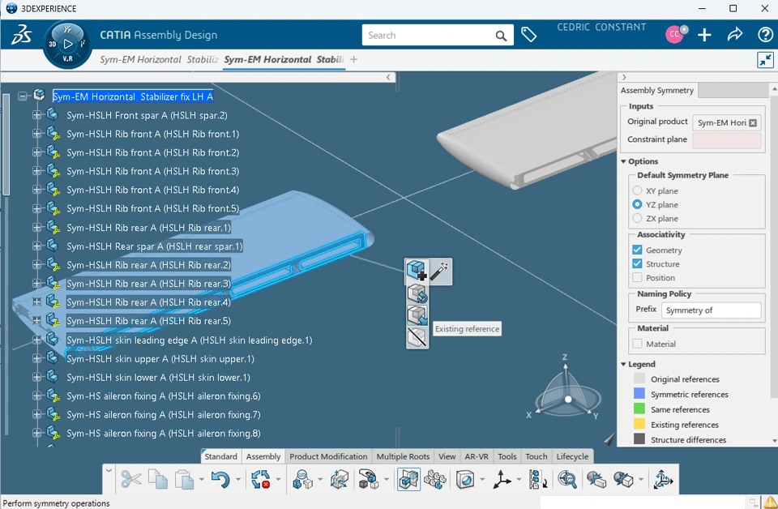Uncheck the Geometry associativity checkbox
The width and height of the screenshot is (778, 509).
click(x=637, y=250)
